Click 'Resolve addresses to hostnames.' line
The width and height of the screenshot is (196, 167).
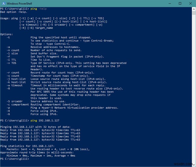point(55,47)
